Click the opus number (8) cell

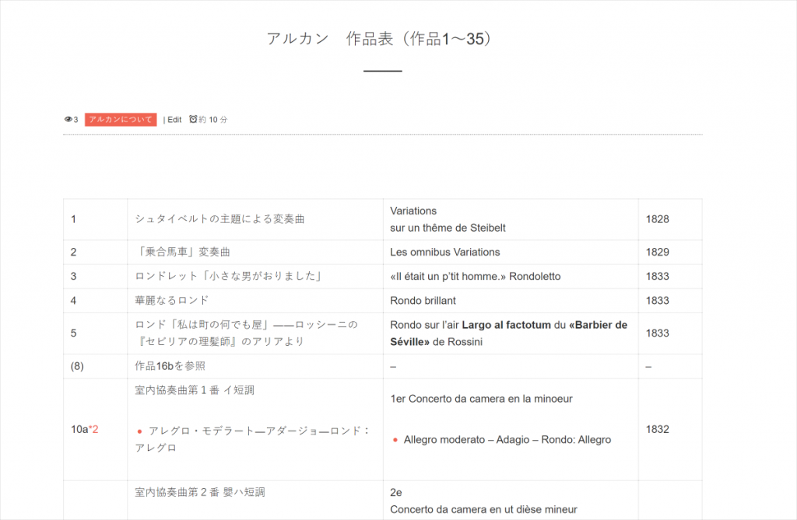(78, 366)
